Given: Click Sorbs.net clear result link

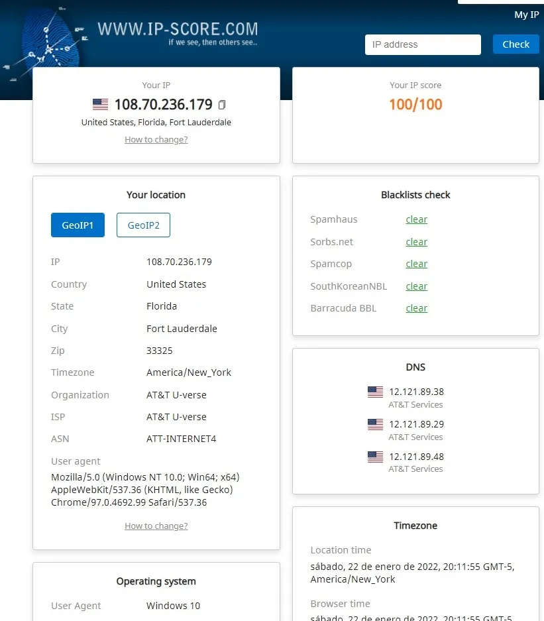Looking at the screenshot, I should click(417, 242).
